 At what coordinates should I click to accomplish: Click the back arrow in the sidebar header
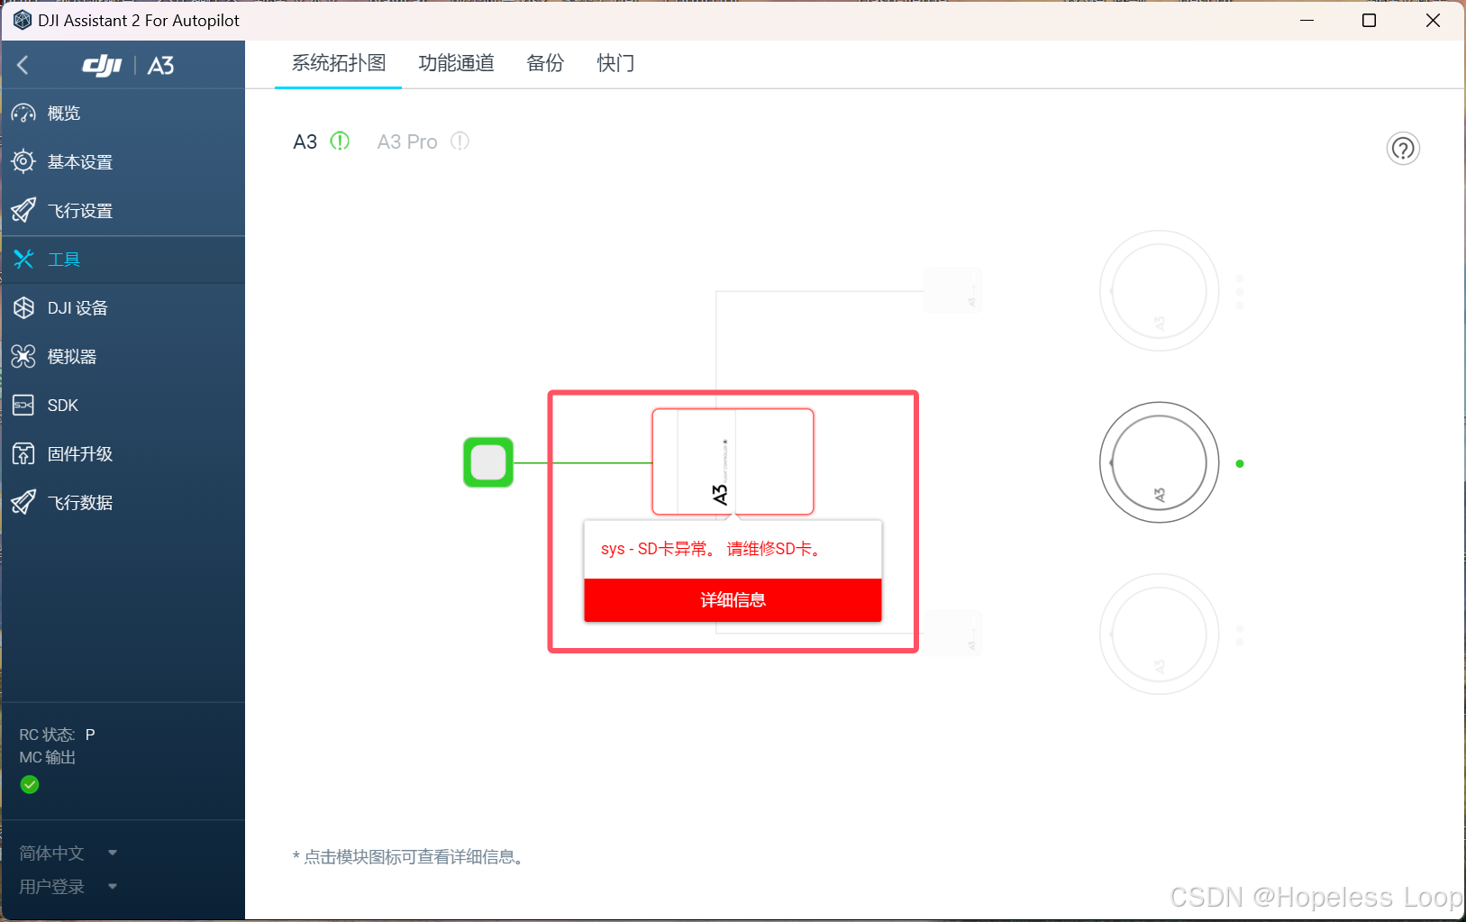[x=23, y=65]
